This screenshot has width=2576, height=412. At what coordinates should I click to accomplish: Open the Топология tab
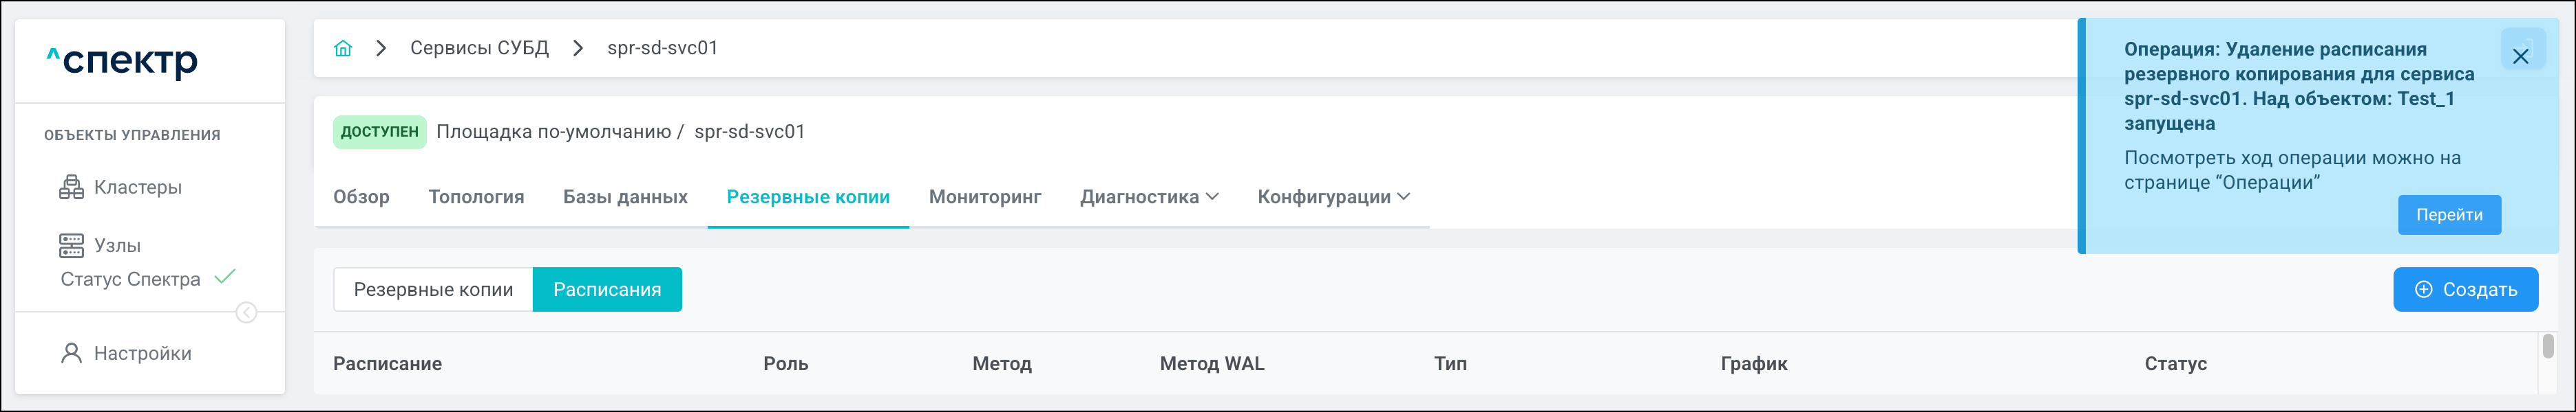(x=476, y=198)
